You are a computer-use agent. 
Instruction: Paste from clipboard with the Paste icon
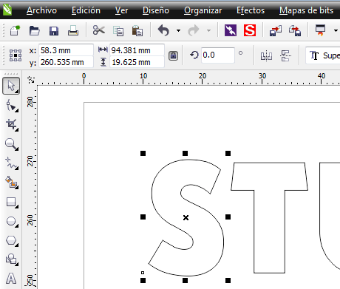[137, 31]
